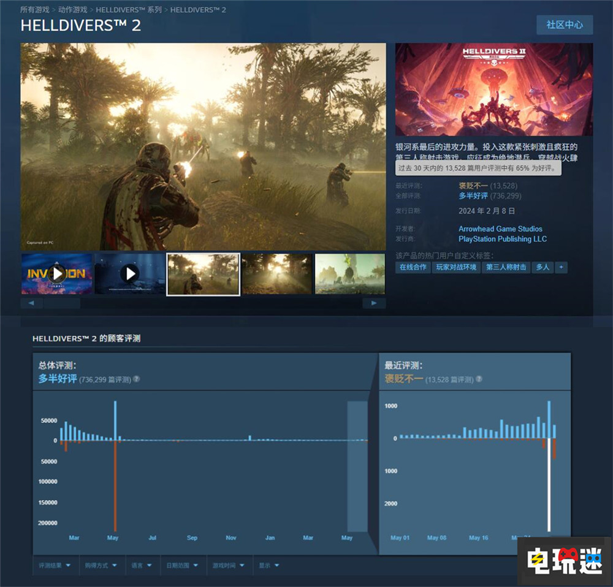Viewport: 613px width, 587px height.
Task: Expand the 日期范围 filter dropdown
Action: point(182,566)
